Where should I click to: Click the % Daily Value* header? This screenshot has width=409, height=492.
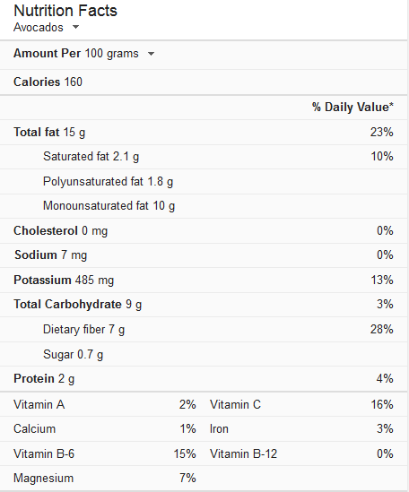[x=352, y=107]
